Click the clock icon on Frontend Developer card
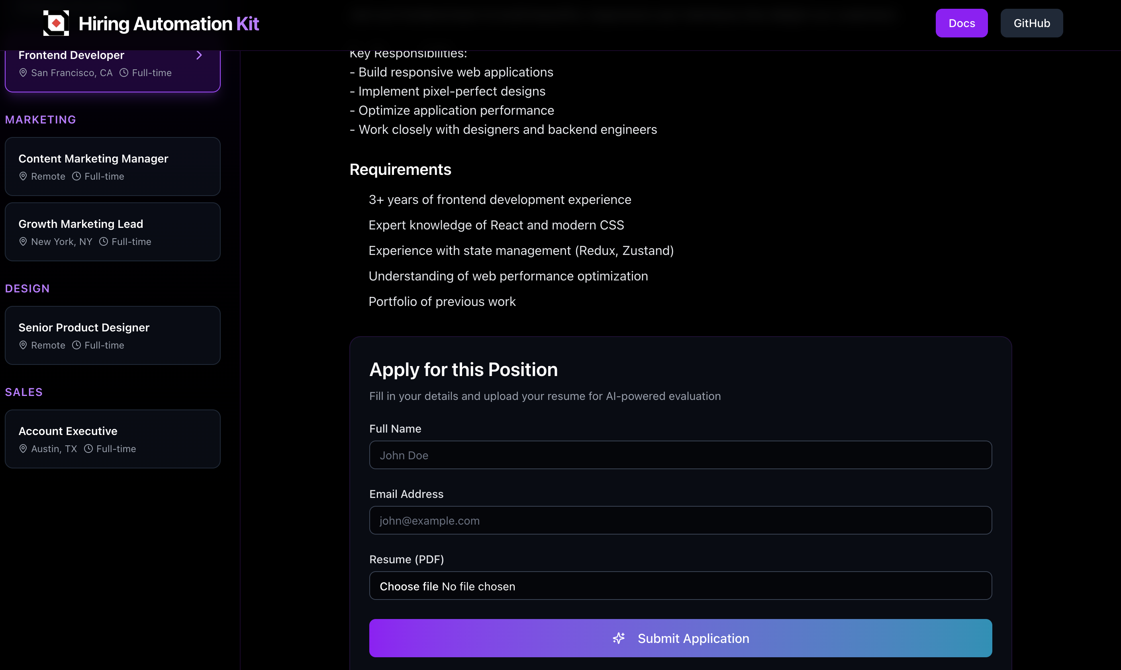 click(124, 72)
